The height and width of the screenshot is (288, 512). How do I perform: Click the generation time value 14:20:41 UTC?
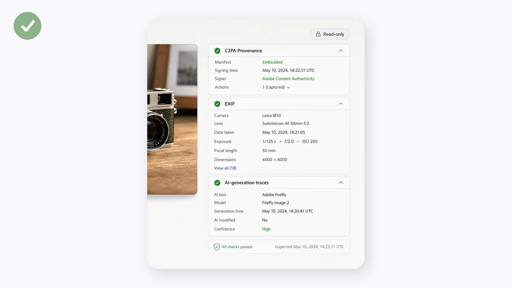click(x=288, y=211)
